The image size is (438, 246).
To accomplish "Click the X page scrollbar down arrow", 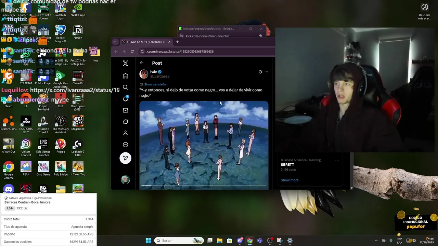I will pyautogui.click(x=351, y=188).
